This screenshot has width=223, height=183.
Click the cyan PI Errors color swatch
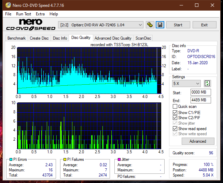(x=11, y=159)
